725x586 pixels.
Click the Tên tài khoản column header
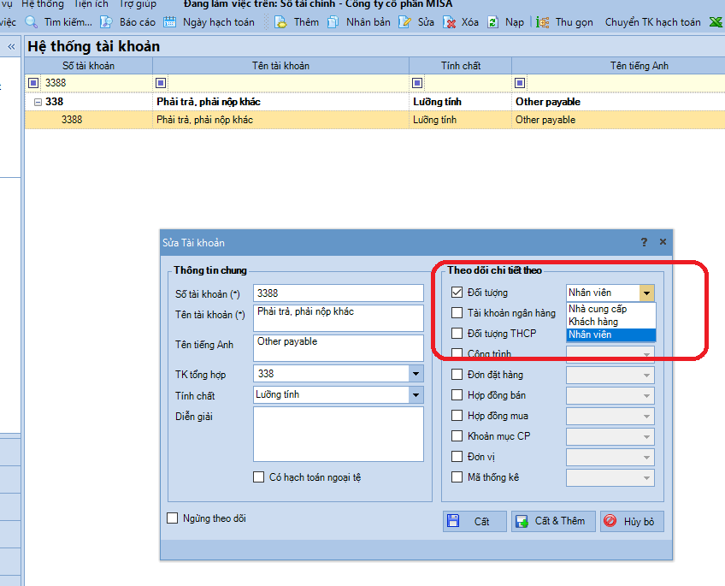280,66
